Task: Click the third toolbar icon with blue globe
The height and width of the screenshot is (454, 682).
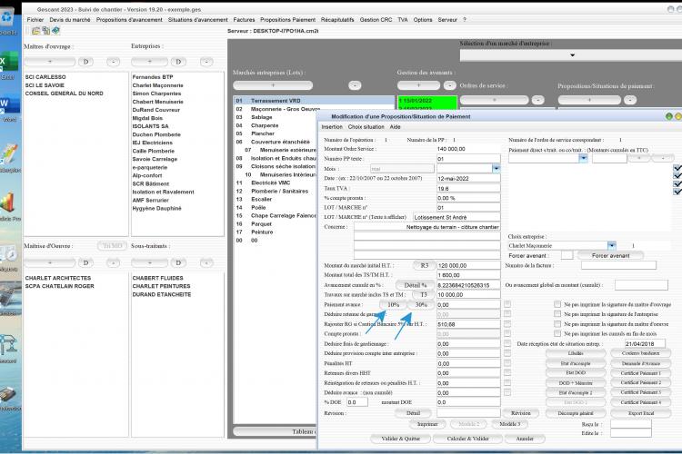Action: [55, 31]
